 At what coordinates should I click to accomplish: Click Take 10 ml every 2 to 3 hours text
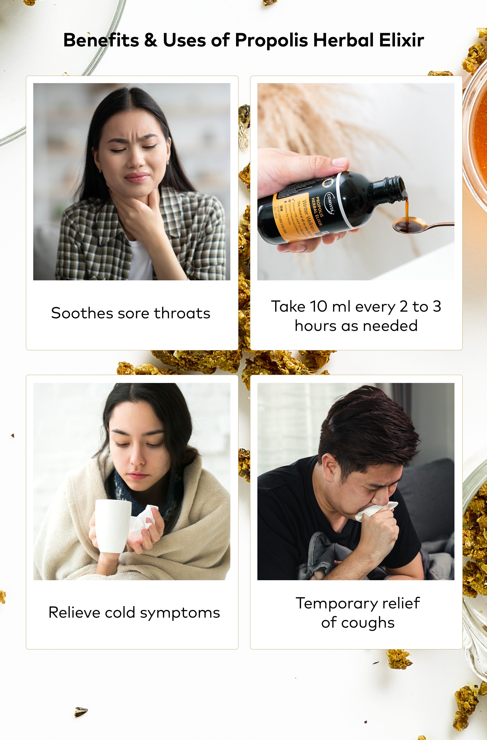tap(356, 316)
